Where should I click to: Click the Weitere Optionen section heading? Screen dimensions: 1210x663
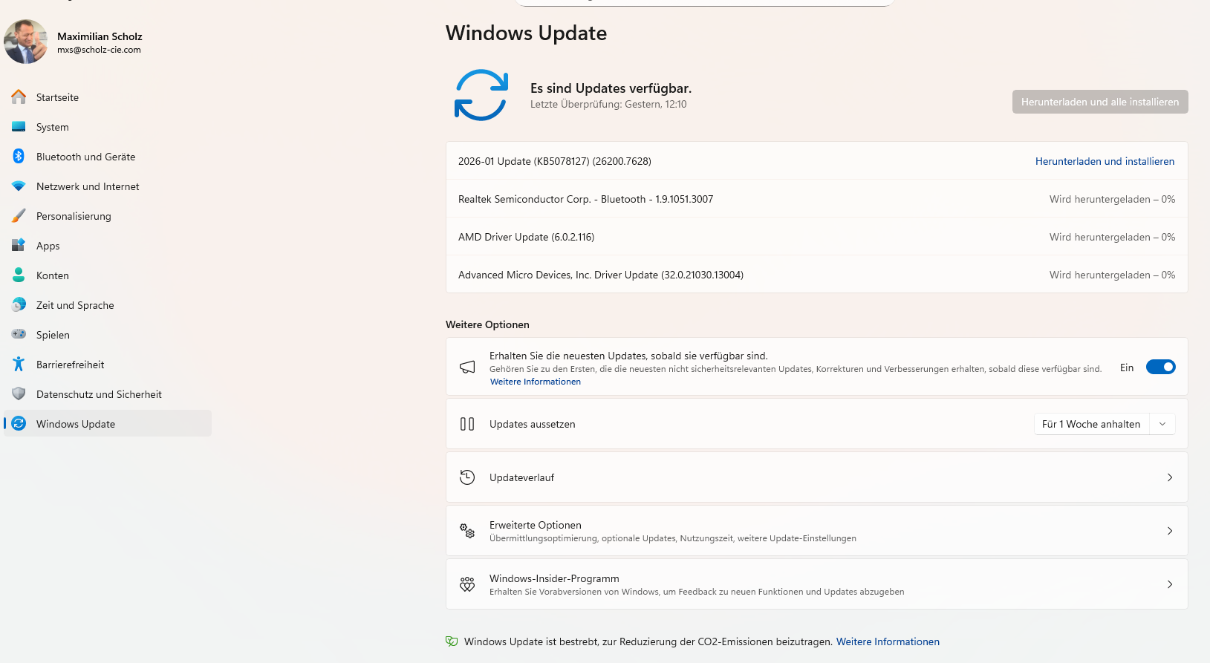(487, 324)
